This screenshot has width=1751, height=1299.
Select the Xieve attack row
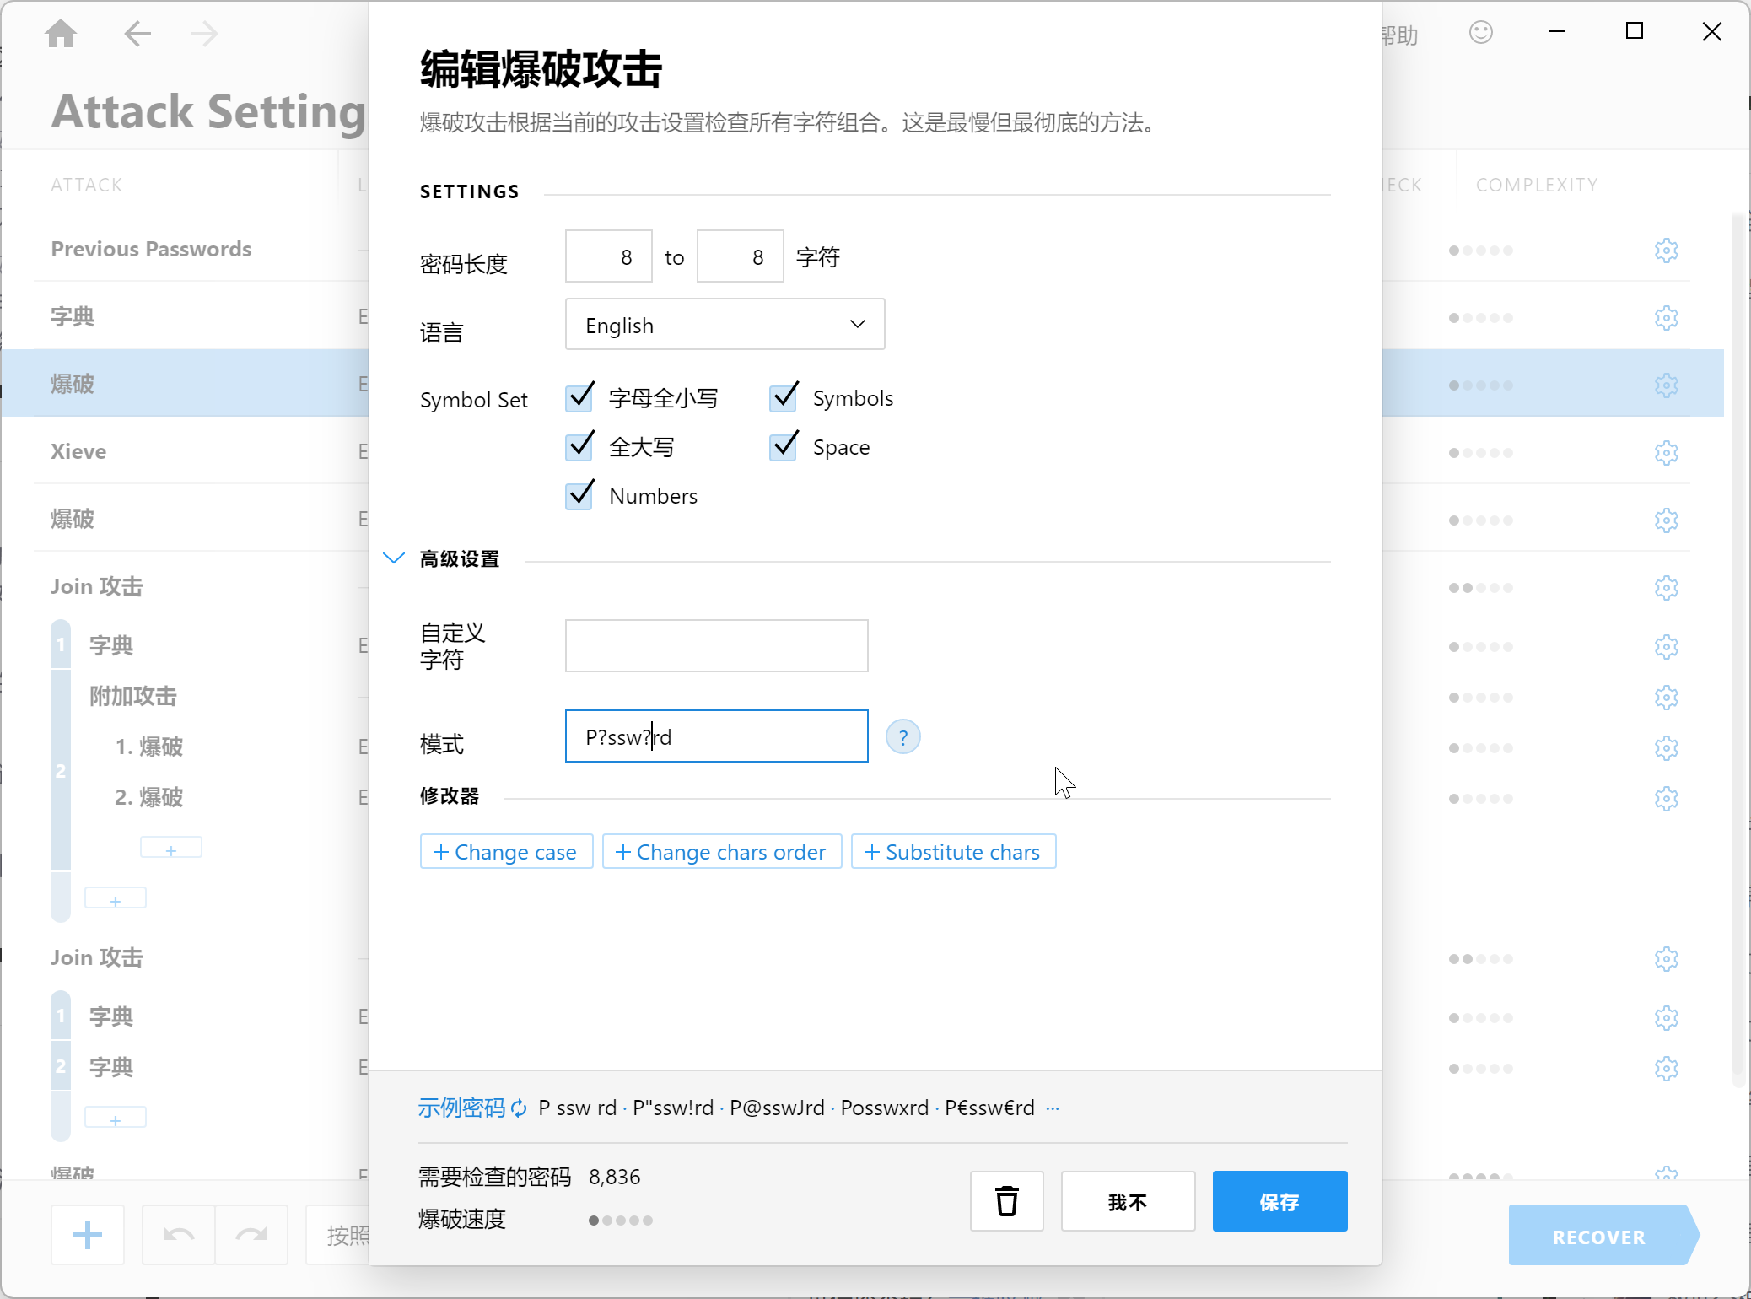tap(79, 451)
